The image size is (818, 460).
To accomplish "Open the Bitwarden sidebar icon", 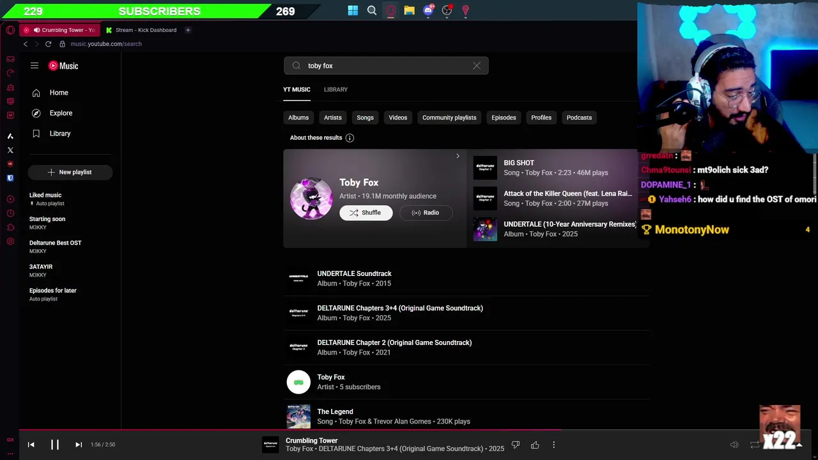I will 10,178.
